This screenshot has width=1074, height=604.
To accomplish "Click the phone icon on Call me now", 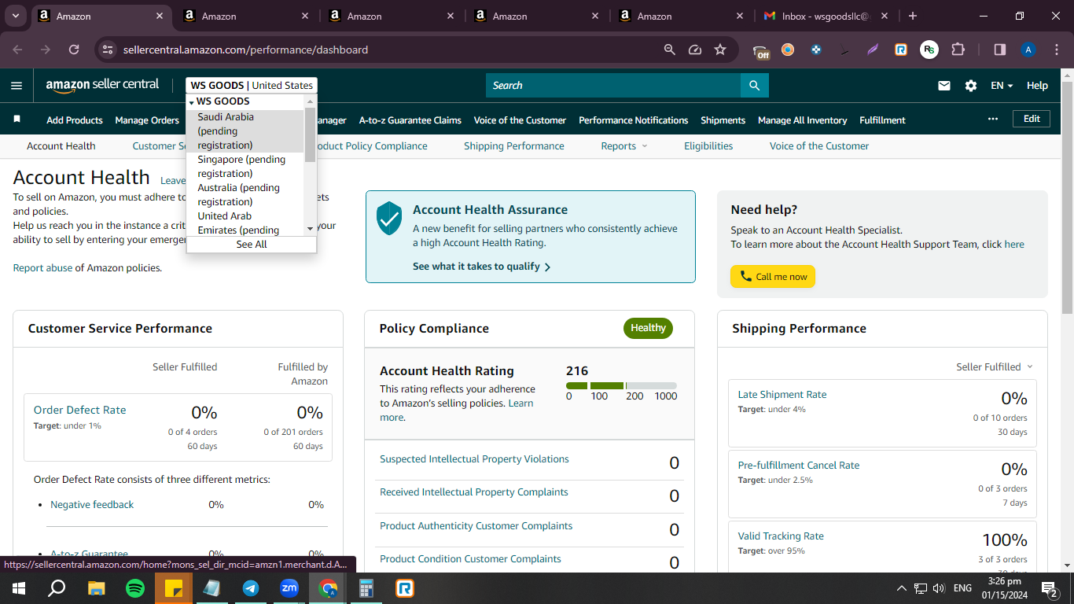I will coord(746,277).
